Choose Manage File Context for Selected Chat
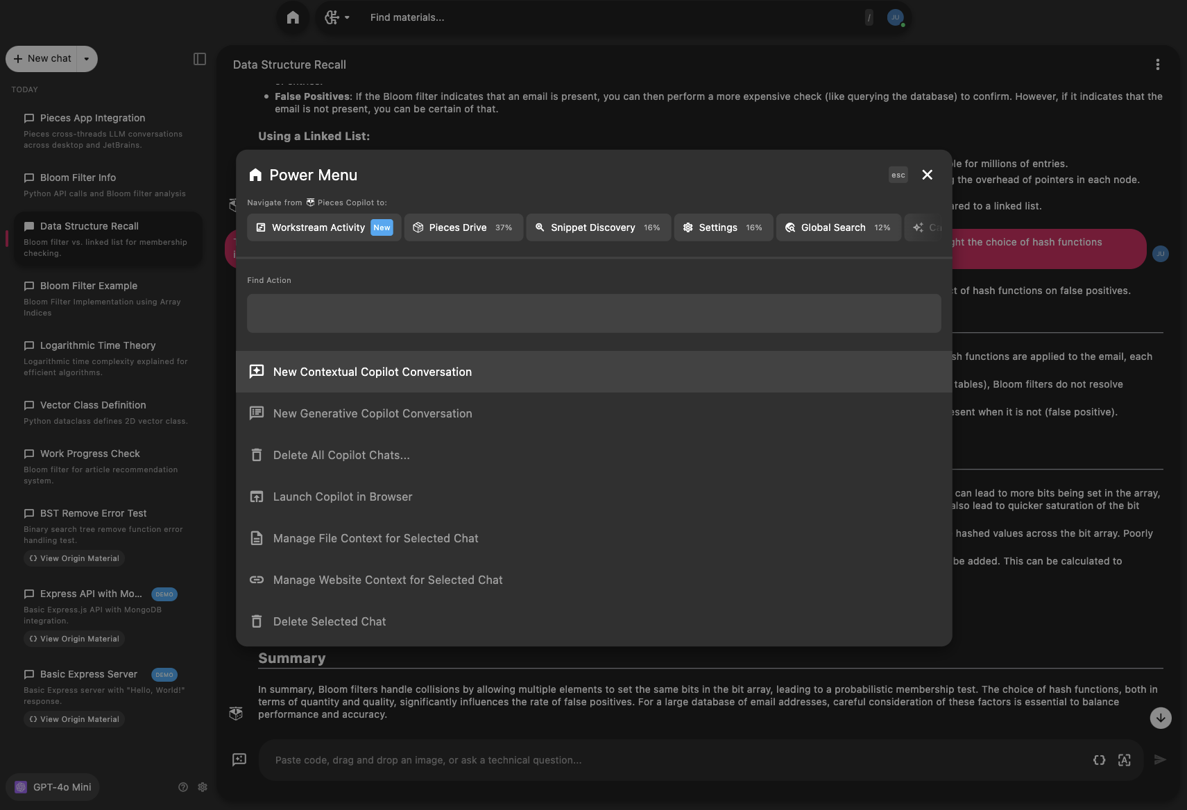1187x810 pixels. click(594, 538)
